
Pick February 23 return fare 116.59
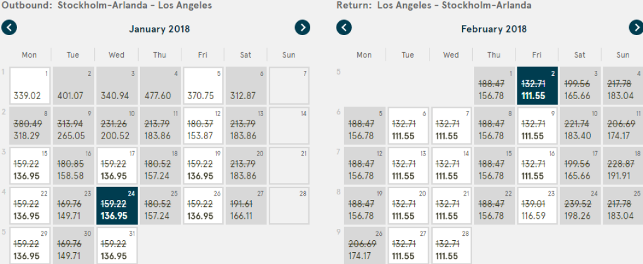coord(537,205)
